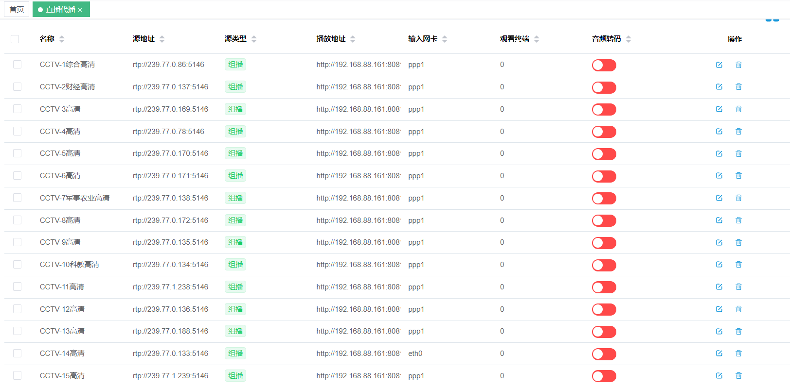Close the 直播代播 tab
This screenshot has width=790, height=387.
80,10
